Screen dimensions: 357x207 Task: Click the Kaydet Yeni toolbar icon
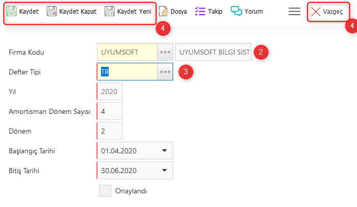110,11
